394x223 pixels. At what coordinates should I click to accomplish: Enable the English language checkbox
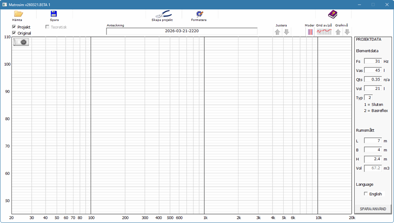pyautogui.click(x=366, y=194)
